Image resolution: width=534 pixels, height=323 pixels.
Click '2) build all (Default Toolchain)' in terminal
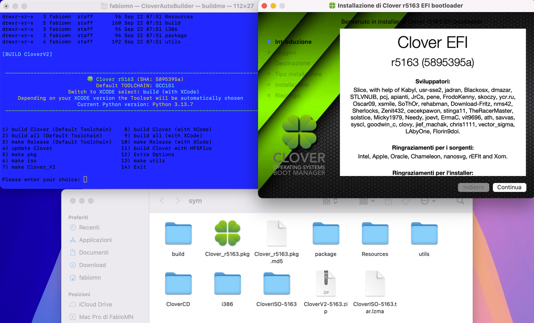click(52, 136)
